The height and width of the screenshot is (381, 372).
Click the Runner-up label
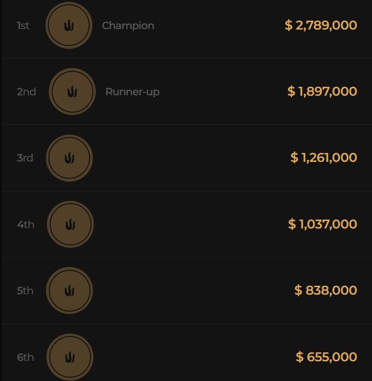click(132, 92)
